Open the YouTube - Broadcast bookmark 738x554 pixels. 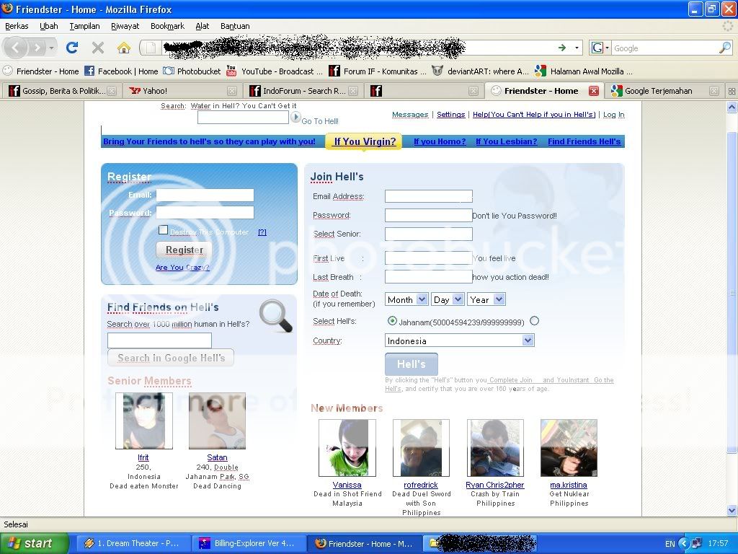[x=275, y=71]
